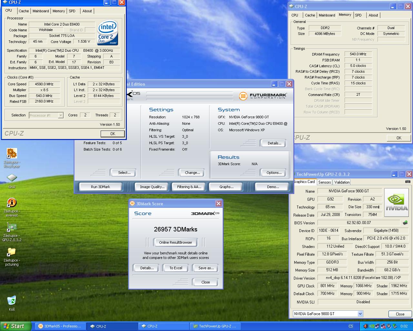The image size is (413, 331).
Task: Click the disconnected network tray icon
Action: (383, 326)
